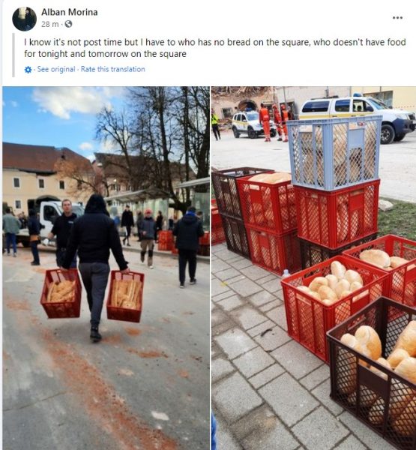This screenshot has height=450, width=416.
Task: Click the Rate this translation link
Action: tap(112, 69)
